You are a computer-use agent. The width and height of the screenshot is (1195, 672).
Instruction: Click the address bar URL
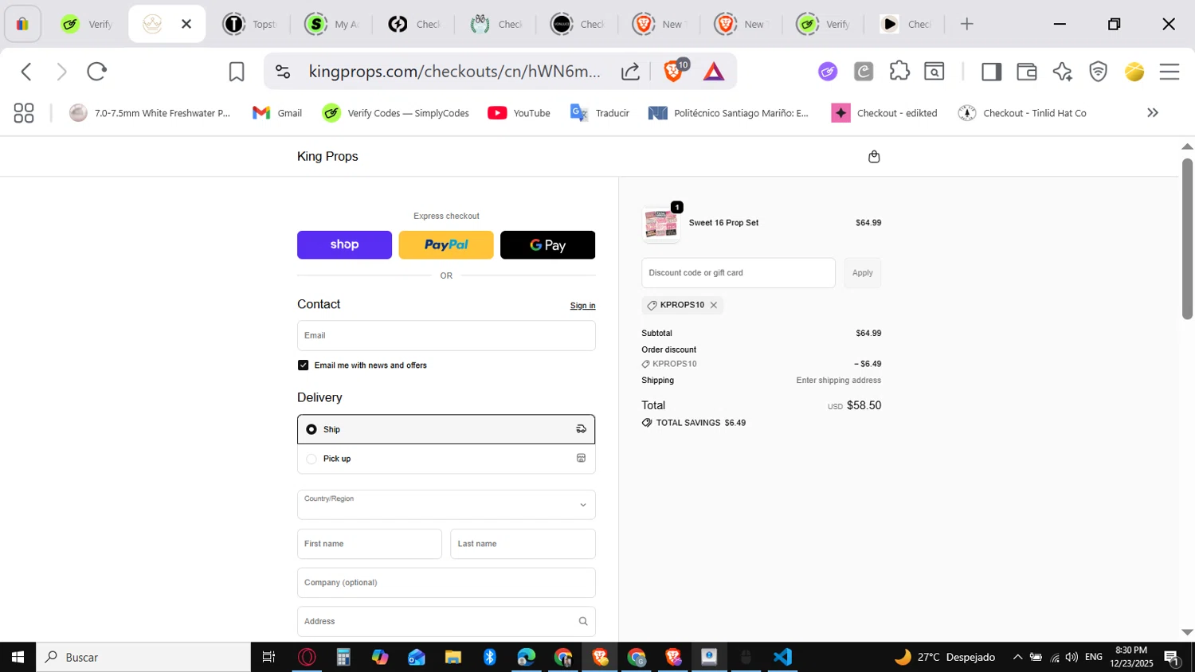click(454, 72)
